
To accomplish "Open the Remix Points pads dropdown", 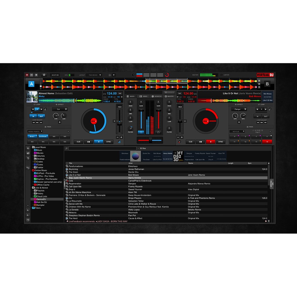I will (35, 131).
